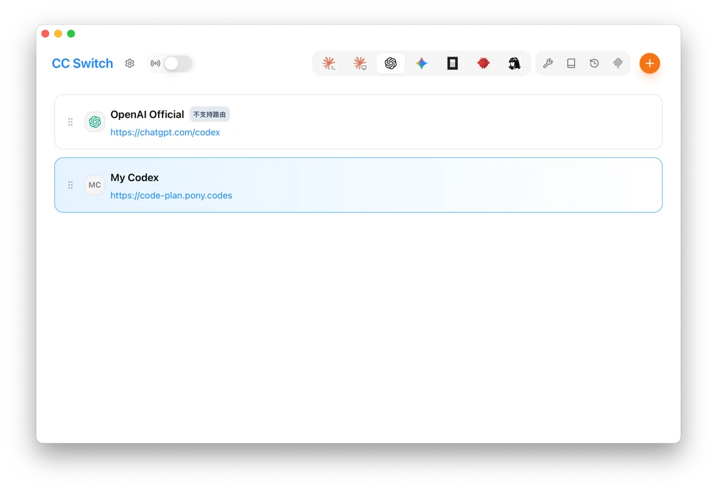Viewport: 717px width, 491px height.
Task: Maximize the window with green button
Action: pos(71,34)
